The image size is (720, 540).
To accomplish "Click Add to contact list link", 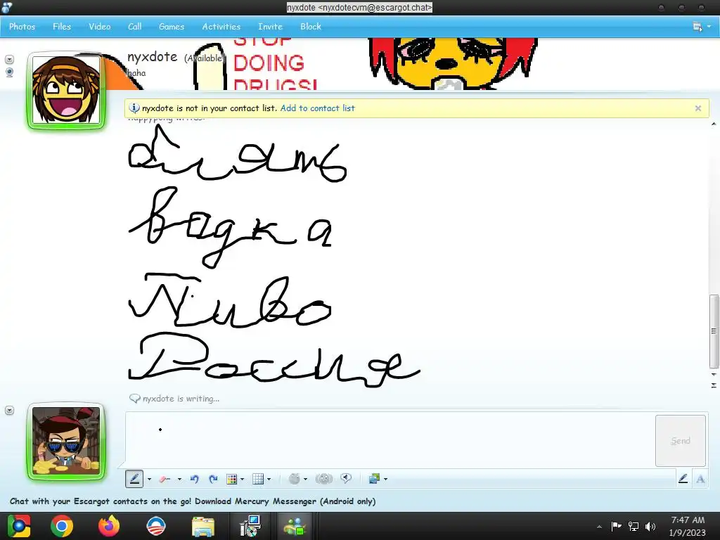I will point(317,108).
